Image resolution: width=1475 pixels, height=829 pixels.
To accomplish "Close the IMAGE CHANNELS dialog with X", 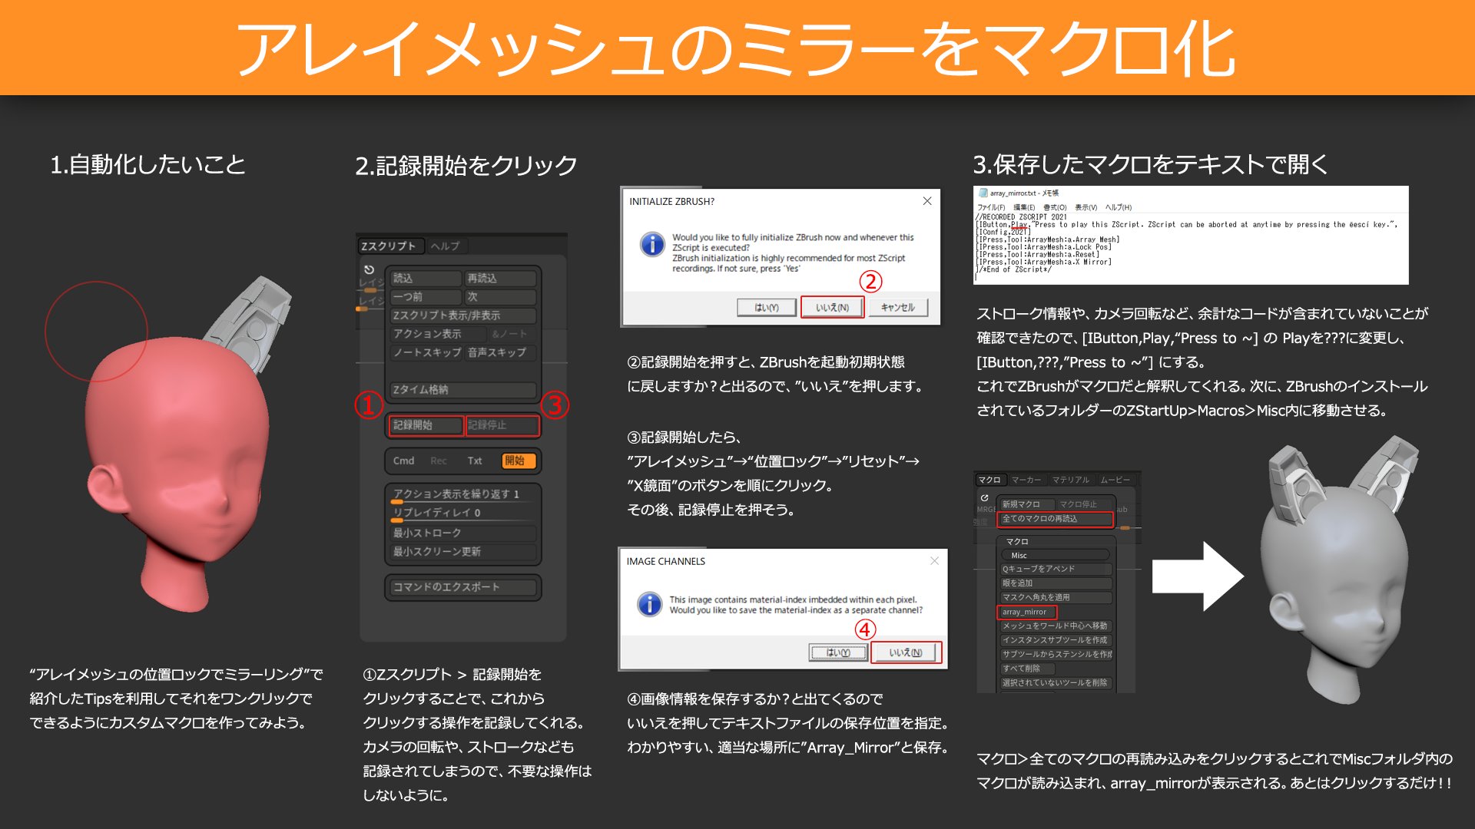I will pos(934,561).
